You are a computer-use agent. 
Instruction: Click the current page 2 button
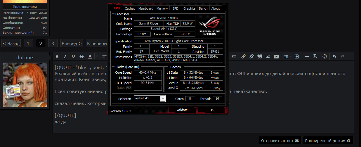pos(40,44)
